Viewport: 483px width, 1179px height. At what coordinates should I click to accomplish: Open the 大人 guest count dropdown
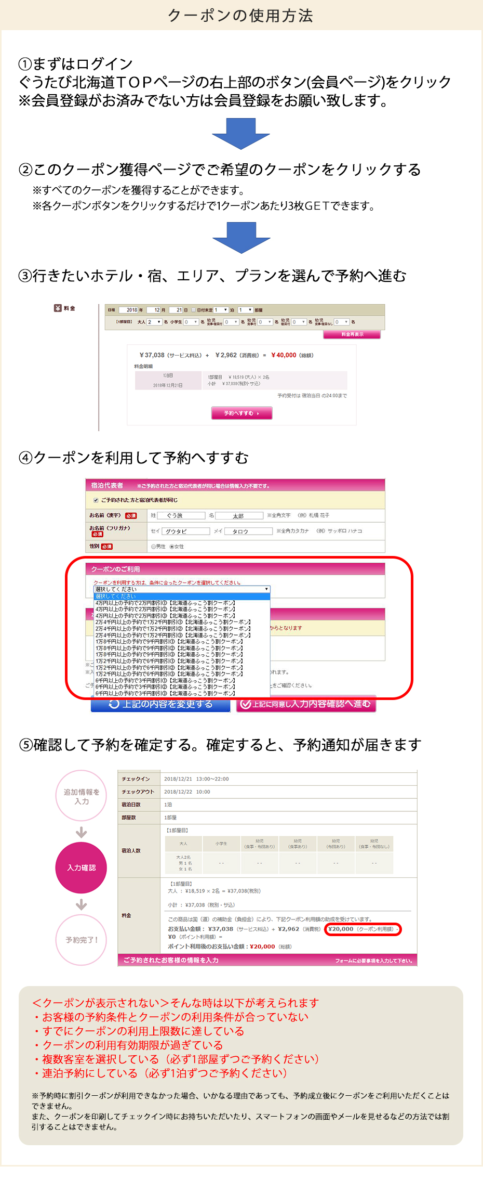coord(154,322)
